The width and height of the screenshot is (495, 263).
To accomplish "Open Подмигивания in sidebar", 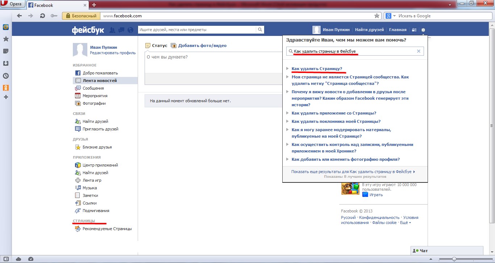I will coord(92,211).
